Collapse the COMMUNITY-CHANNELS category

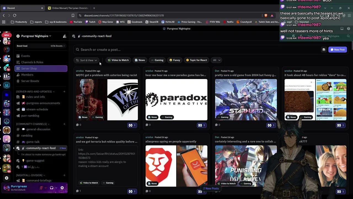[x=33, y=124]
